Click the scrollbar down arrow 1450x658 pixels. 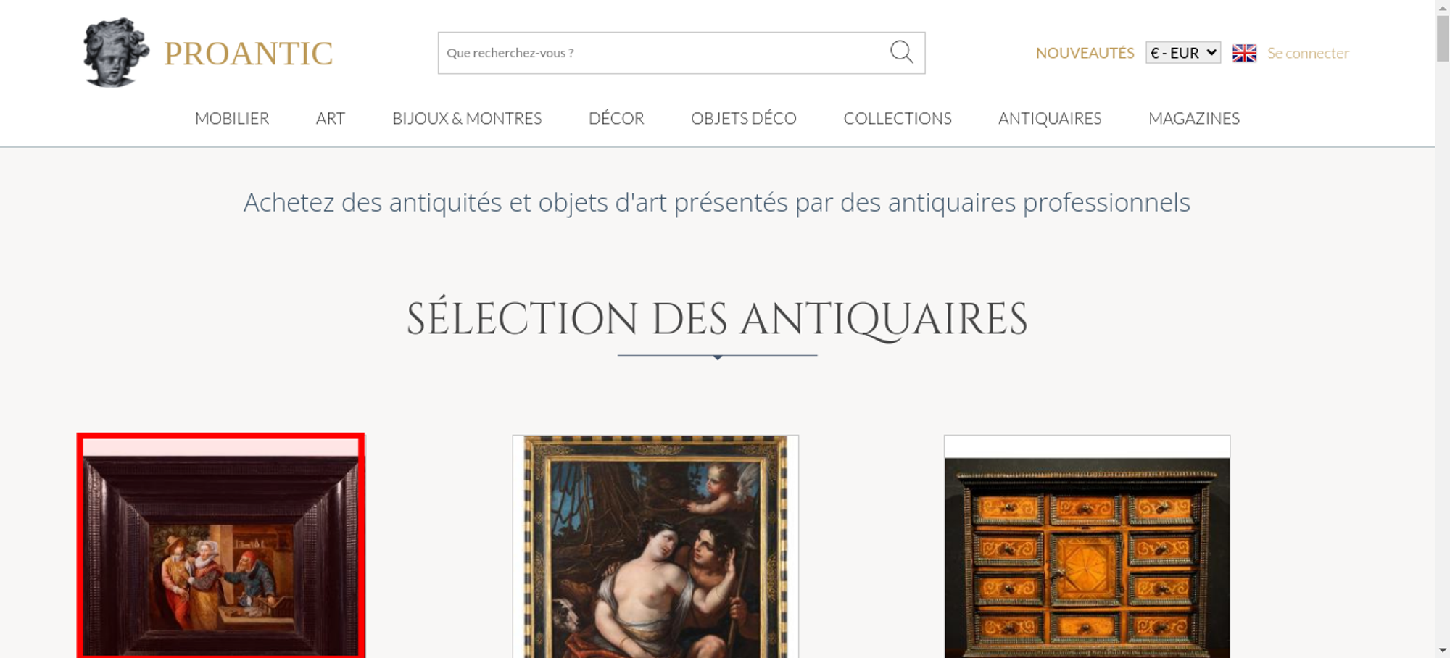(1442, 650)
